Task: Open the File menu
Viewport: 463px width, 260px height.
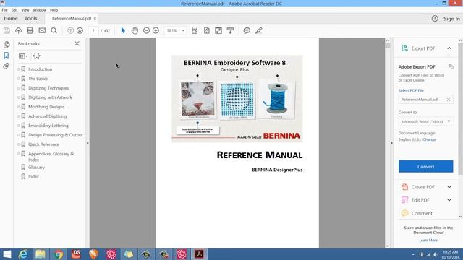Action: pos(5,10)
